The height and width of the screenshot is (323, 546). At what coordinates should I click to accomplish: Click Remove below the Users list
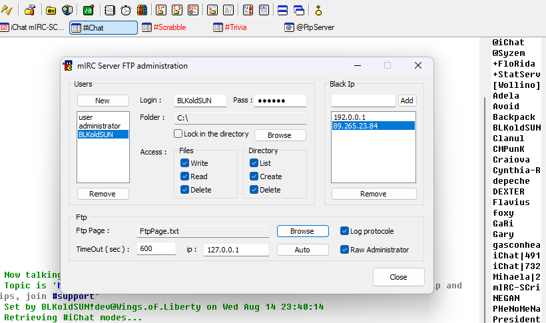click(x=103, y=194)
